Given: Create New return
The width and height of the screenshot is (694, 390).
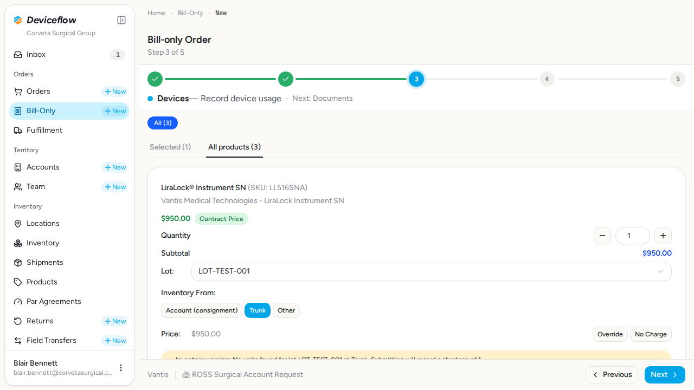Looking at the screenshot, I should click(115, 321).
